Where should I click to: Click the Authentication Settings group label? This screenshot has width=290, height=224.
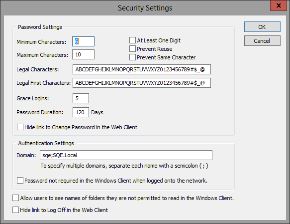tap(46, 143)
